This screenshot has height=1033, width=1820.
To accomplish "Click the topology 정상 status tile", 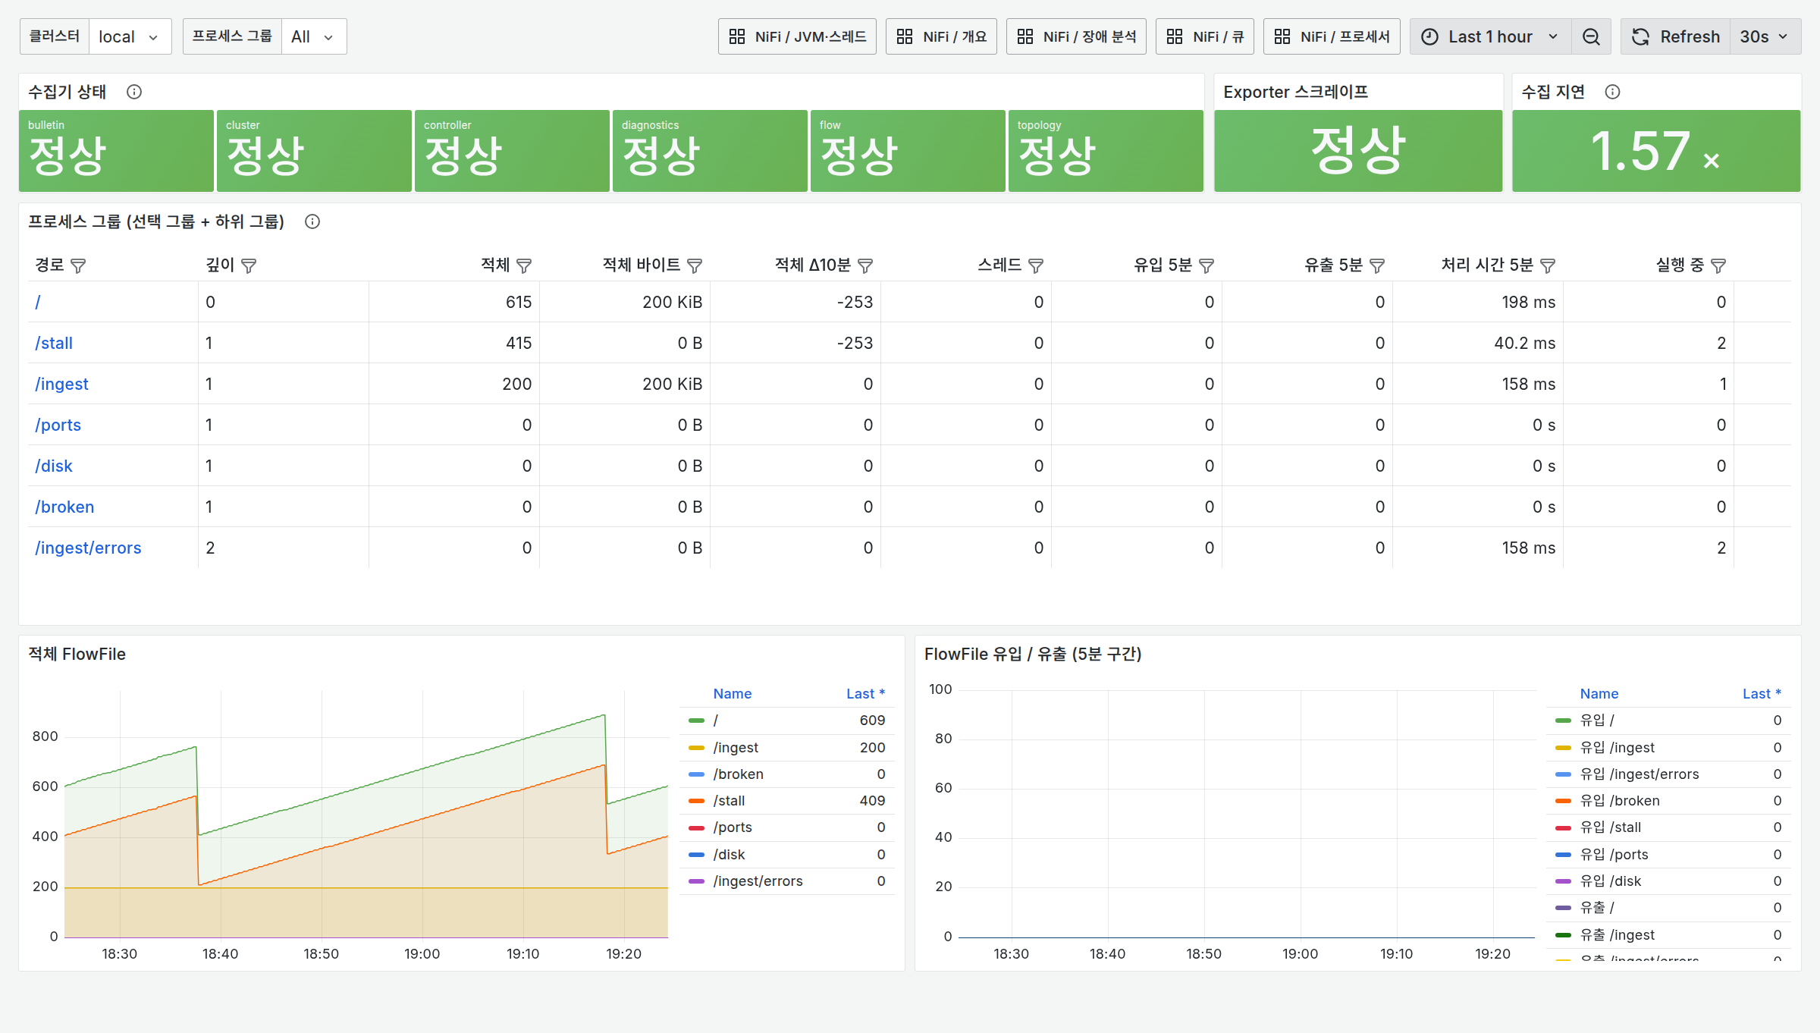I will pos(1106,151).
